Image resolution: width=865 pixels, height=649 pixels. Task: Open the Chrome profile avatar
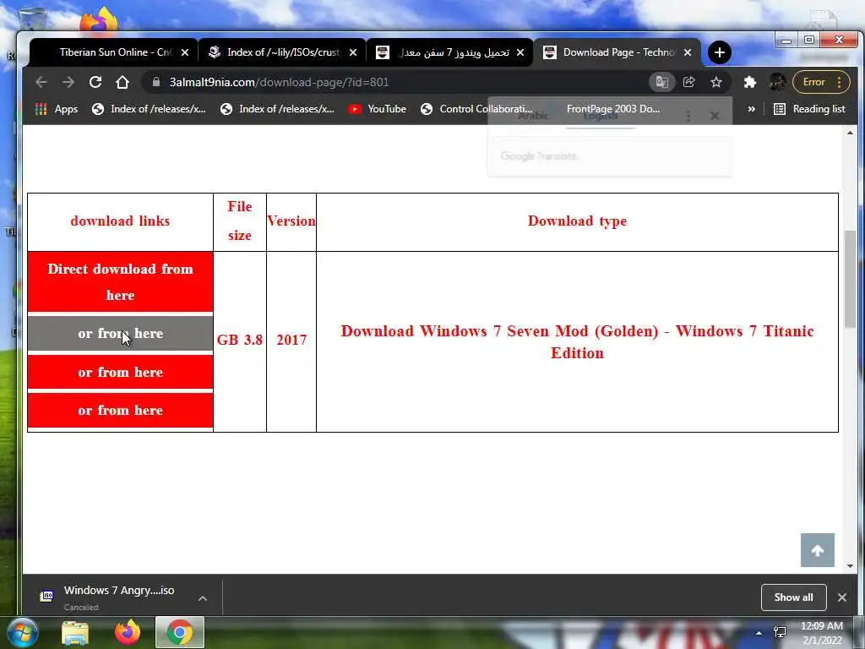tap(777, 82)
